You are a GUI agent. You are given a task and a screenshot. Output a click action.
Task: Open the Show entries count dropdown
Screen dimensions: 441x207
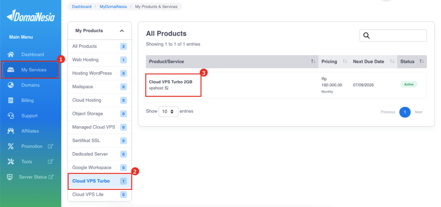tap(168, 111)
